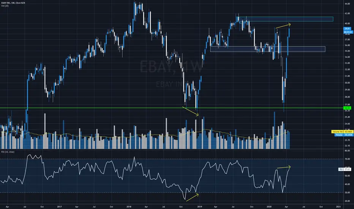The image size is (354, 209).
Task: Click the 02:37:22 bar countdown label
Action: [x=348, y=32]
